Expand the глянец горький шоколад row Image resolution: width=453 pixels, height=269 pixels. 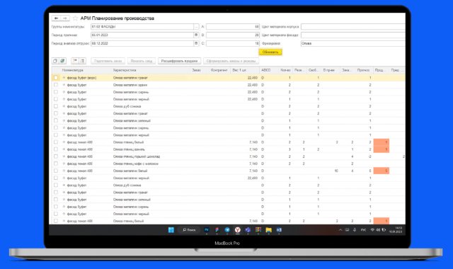point(64,156)
